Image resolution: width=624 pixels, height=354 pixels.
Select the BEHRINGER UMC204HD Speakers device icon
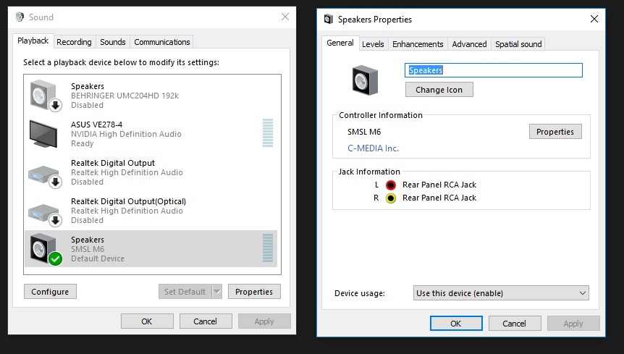click(45, 95)
